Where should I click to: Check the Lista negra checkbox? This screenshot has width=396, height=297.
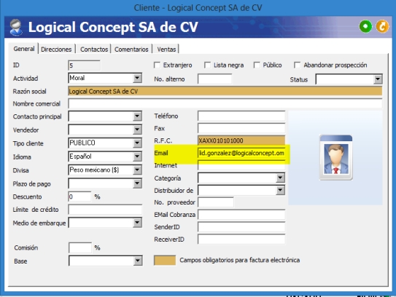pyautogui.click(x=207, y=66)
